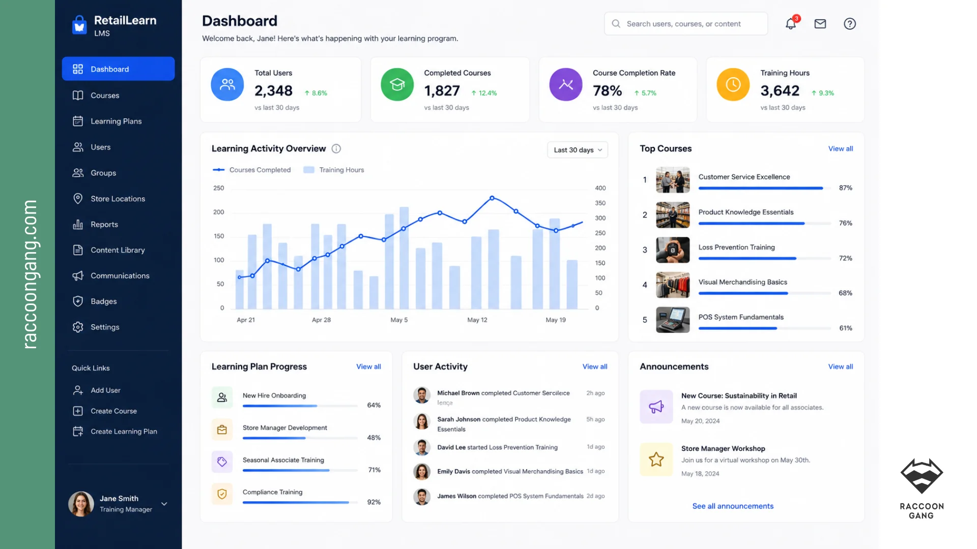
Task: Toggle the Courses Completed legend series
Action: click(x=251, y=170)
